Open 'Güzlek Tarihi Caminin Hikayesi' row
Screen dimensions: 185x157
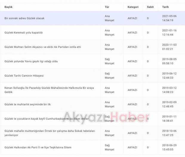coord(92,76)
